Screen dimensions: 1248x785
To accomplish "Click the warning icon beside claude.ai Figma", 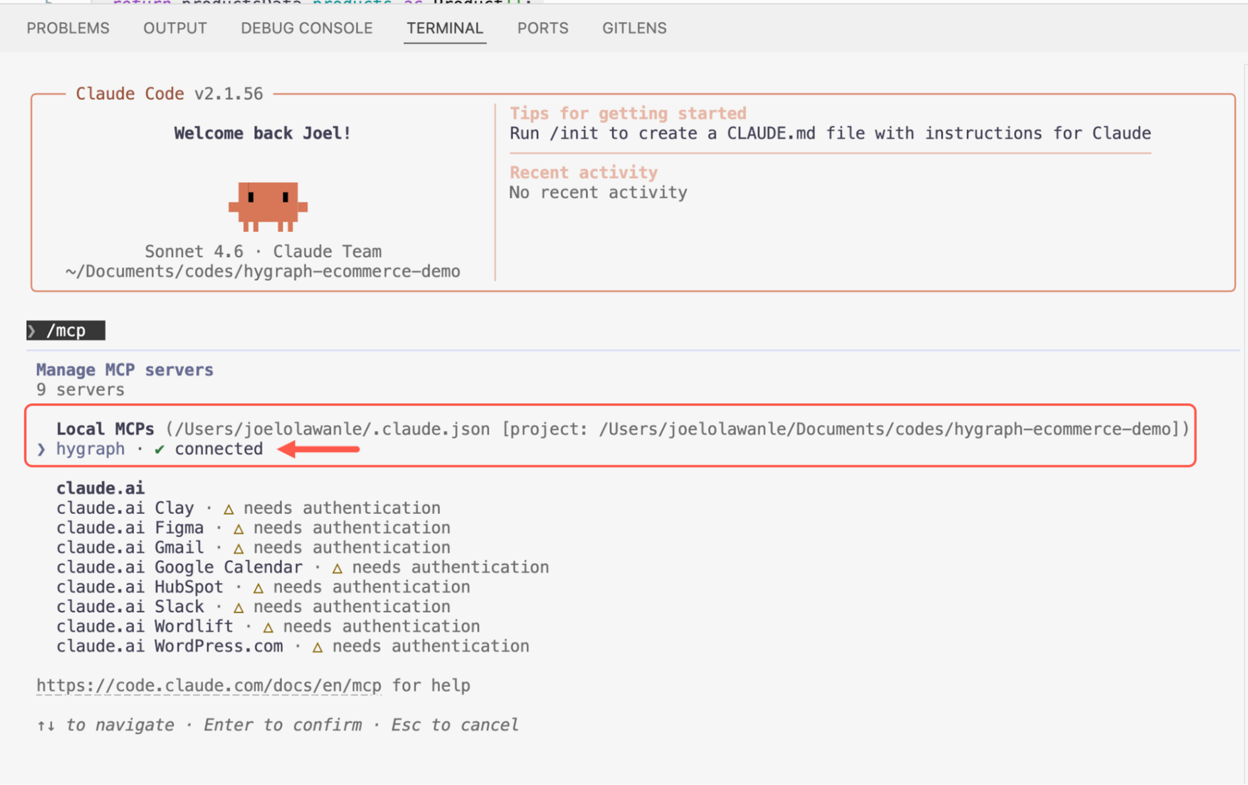I will (238, 528).
